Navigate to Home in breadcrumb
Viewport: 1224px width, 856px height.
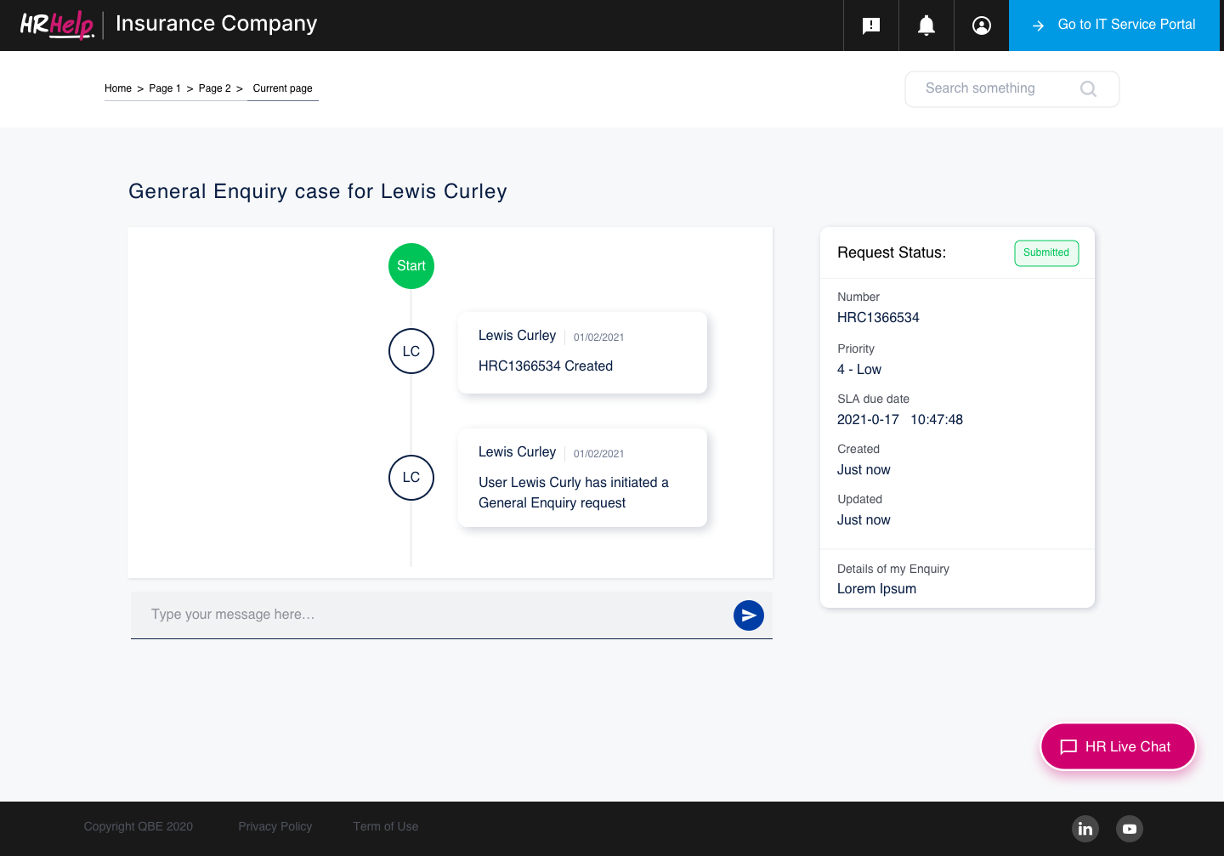(118, 88)
